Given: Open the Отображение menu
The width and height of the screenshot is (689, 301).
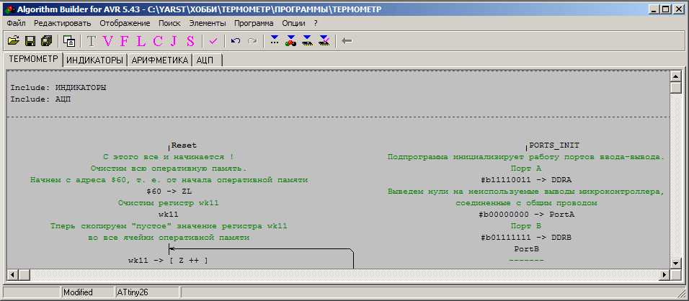Looking at the screenshot, I should tap(125, 23).
